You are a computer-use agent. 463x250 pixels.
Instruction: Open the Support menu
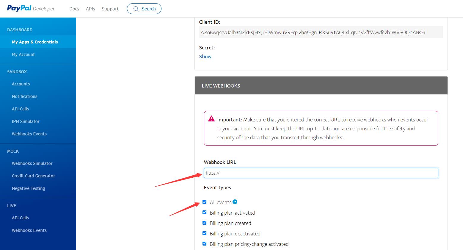(110, 9)
